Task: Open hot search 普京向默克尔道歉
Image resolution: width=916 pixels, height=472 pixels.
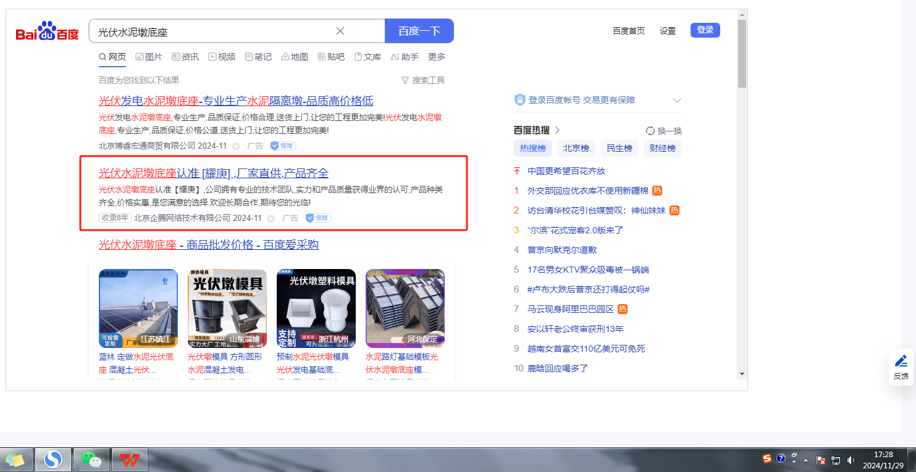Action: tap(562, 250)
